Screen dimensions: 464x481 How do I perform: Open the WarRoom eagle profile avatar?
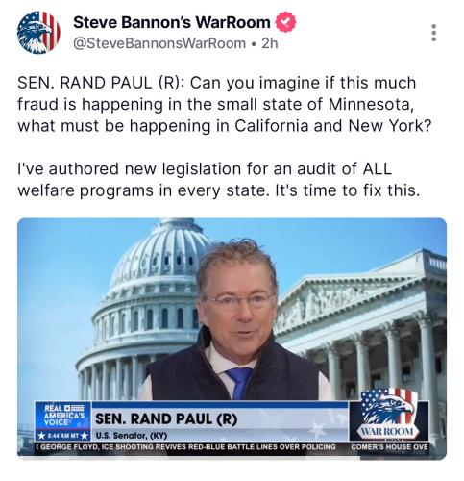pyautogui.click(x=38, y=33)
